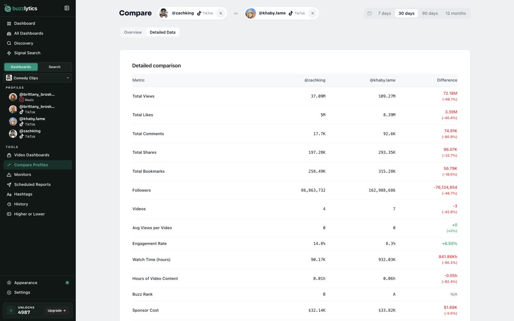The image size is (514, 321).
Task: Click the Metric column header
Action: [139, 80]
